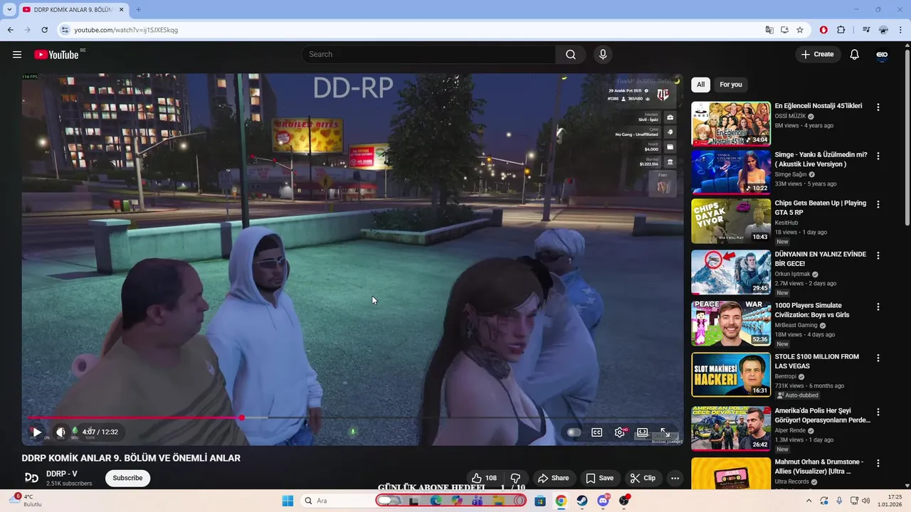
Task: Open a new browser tab
Action: pos(138,9)
